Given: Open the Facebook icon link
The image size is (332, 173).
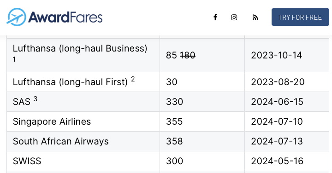Looking at the screenshot, I should click(x=215, y=17).
